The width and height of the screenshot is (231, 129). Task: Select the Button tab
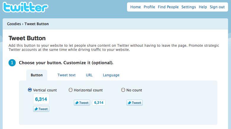point(37,75)
